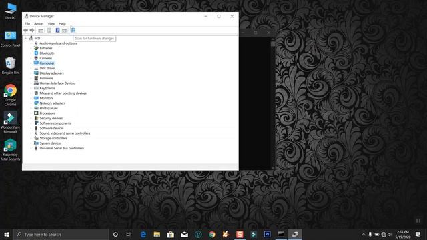Expand the Processors category
Image resolution: width=427 pixels, height=240 pixels.
(31, 113)
